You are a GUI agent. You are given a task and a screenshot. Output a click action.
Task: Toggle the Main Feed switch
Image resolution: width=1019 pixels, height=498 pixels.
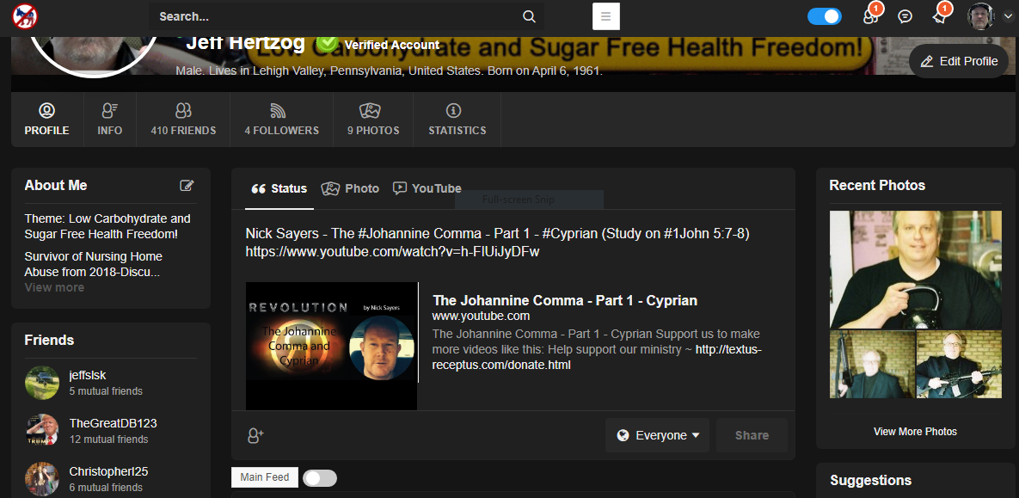320,477
